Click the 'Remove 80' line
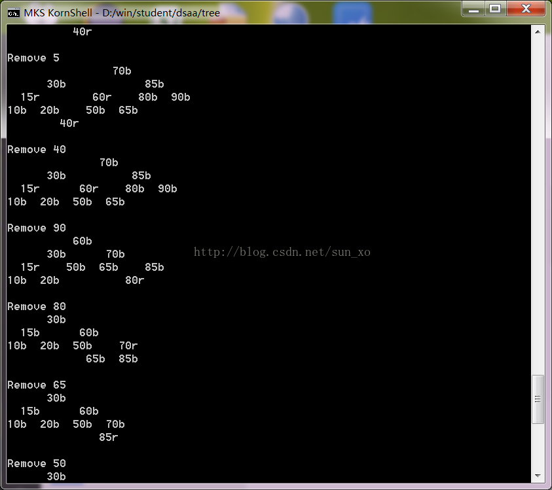The image size is (552, 490). coord(37,306)
